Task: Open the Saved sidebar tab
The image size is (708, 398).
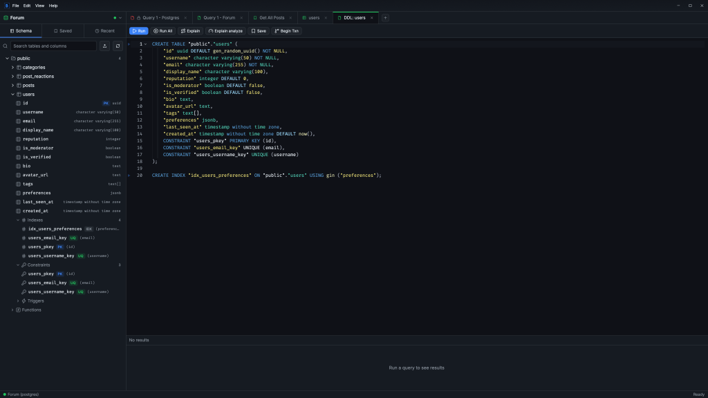Action: point(63,31)
